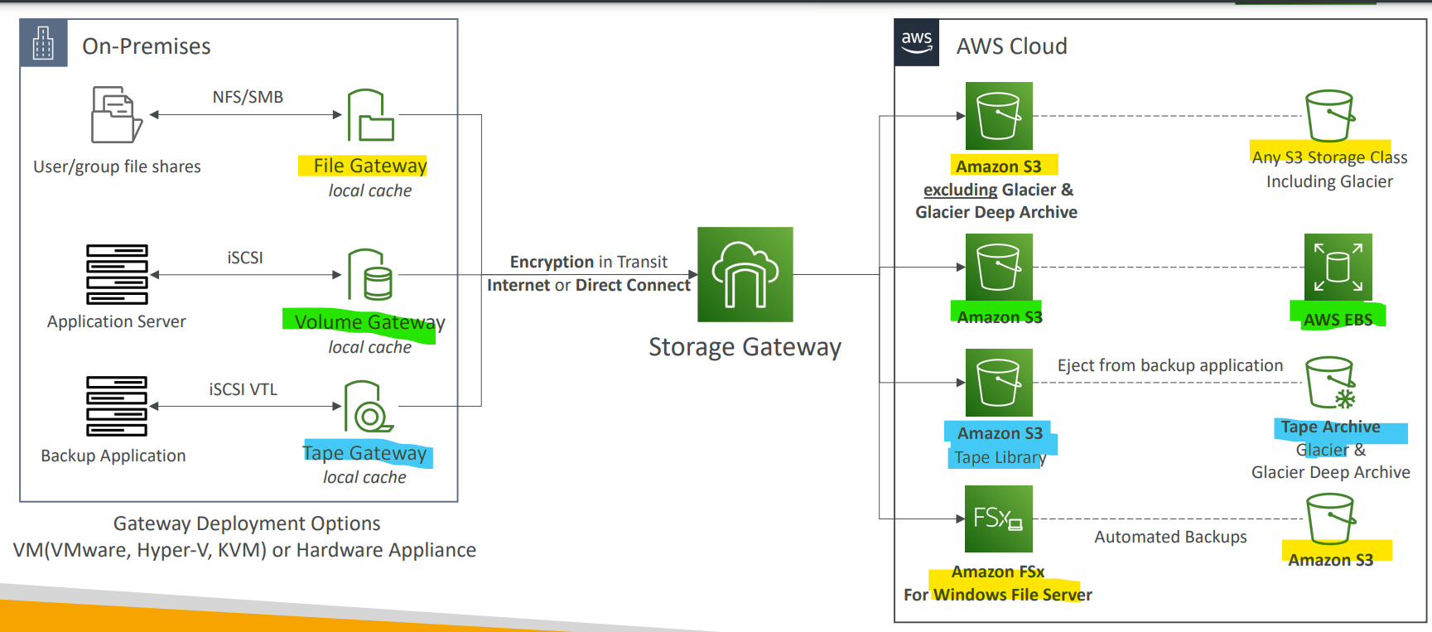The width and height of the screenshot is (1432, 632).
Task: Click the 'AWS EBS' label
Action: 1338,320
